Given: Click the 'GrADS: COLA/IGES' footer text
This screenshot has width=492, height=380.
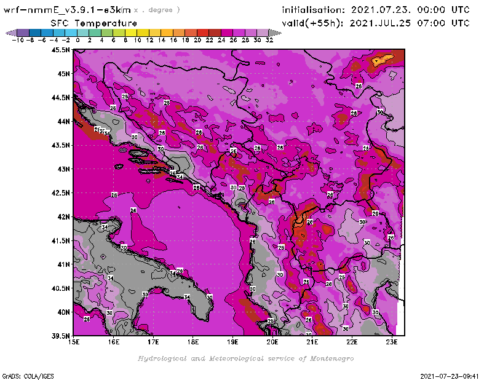Looking at the screenshot, I should pos(28,376).
